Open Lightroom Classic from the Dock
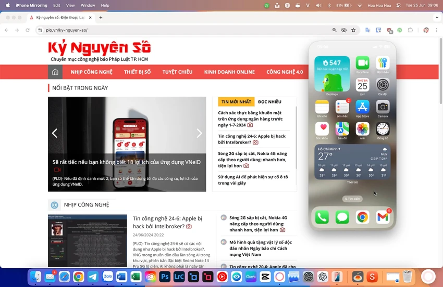443x287 pixels. click(x=179, y=277)
